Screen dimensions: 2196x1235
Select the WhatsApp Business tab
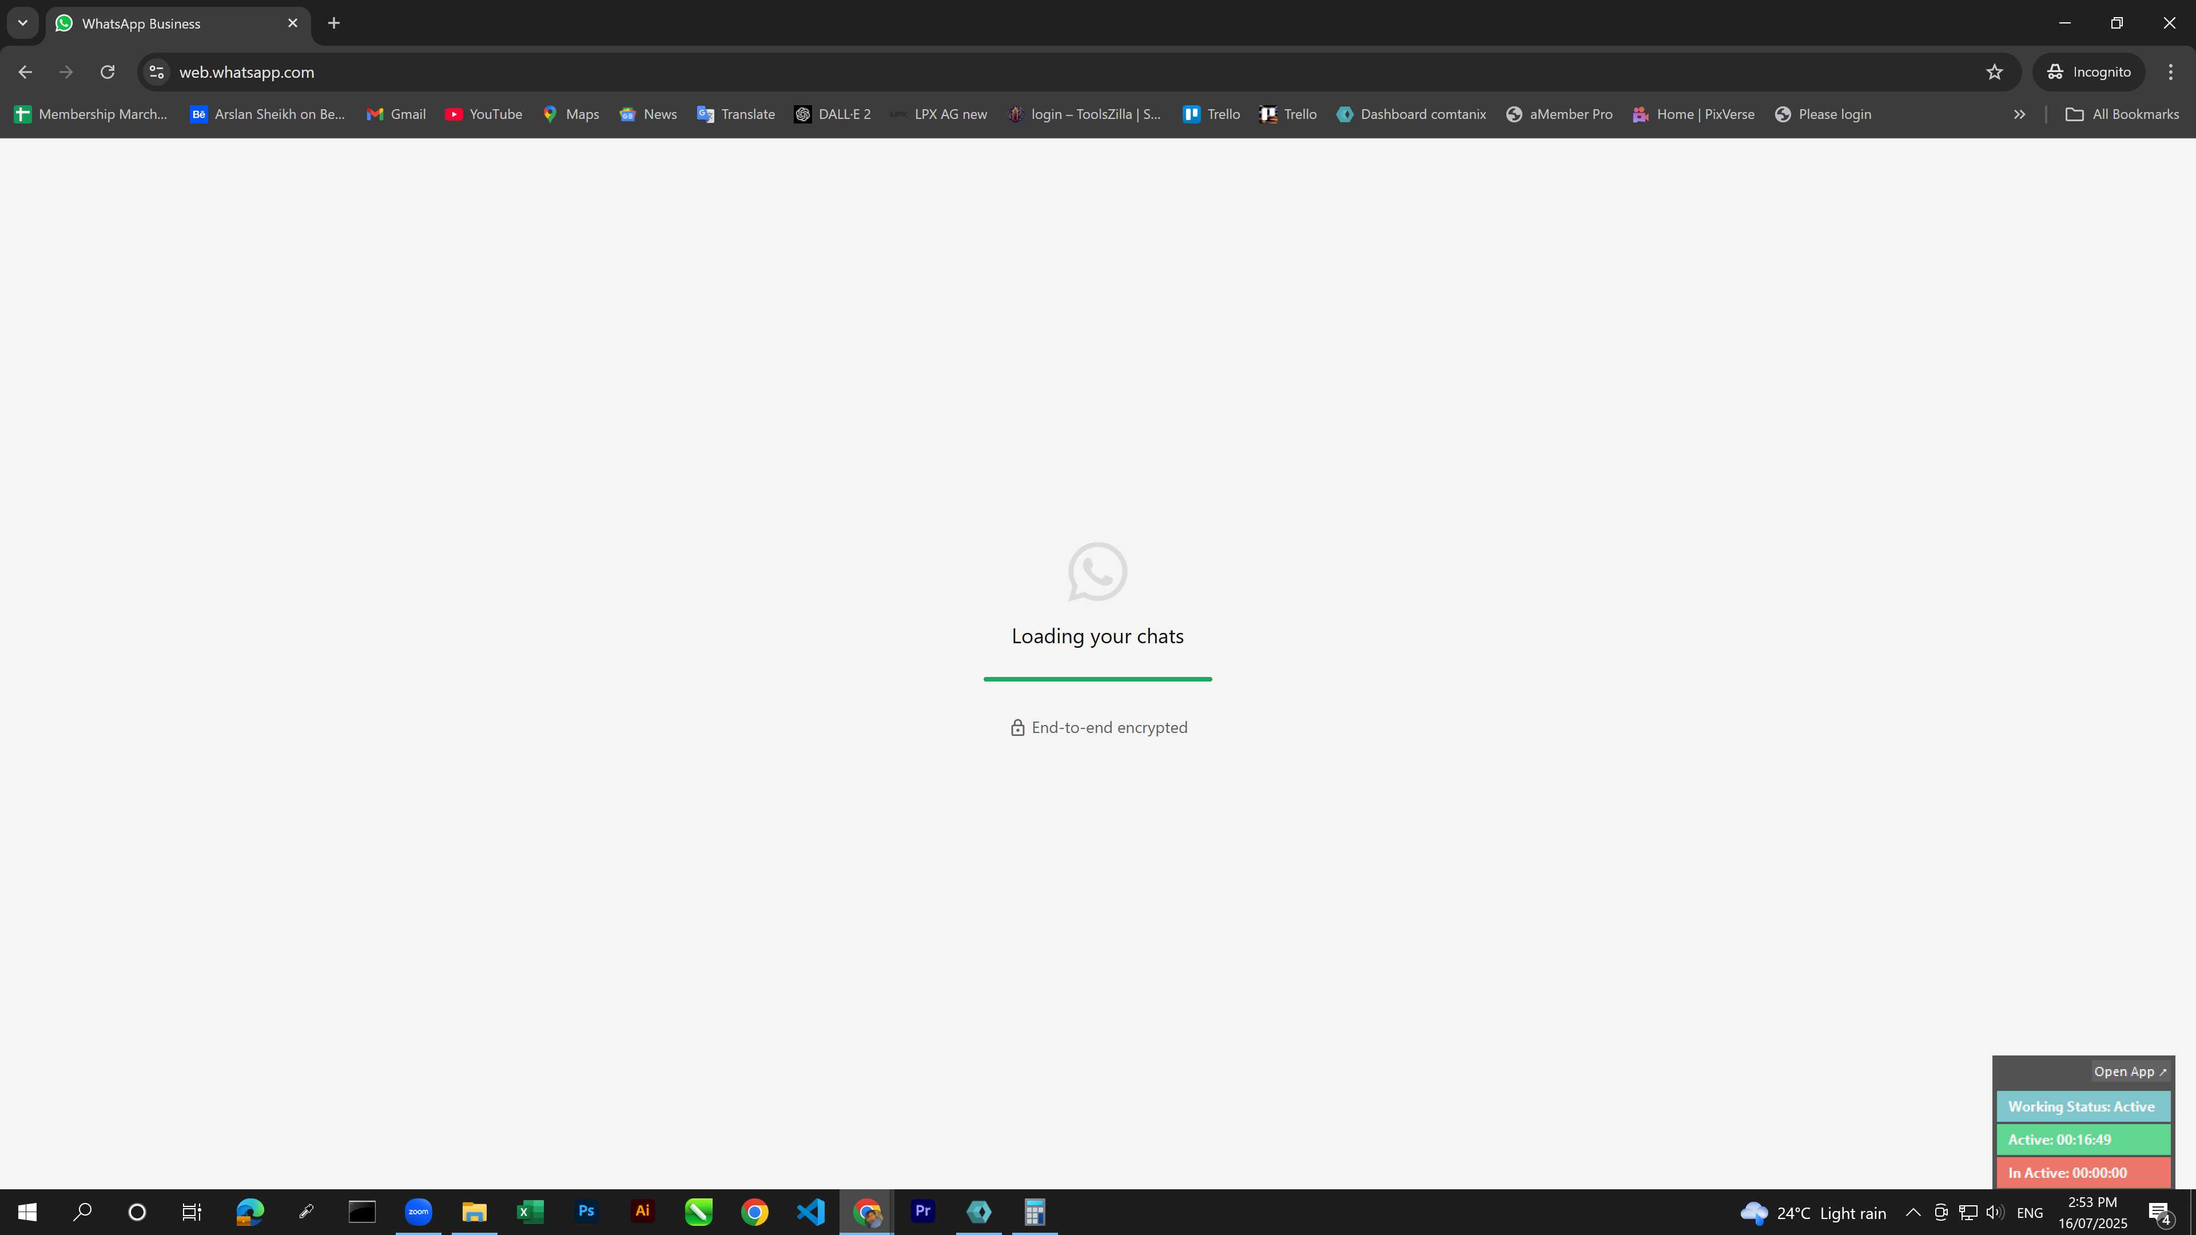(177, 24)
